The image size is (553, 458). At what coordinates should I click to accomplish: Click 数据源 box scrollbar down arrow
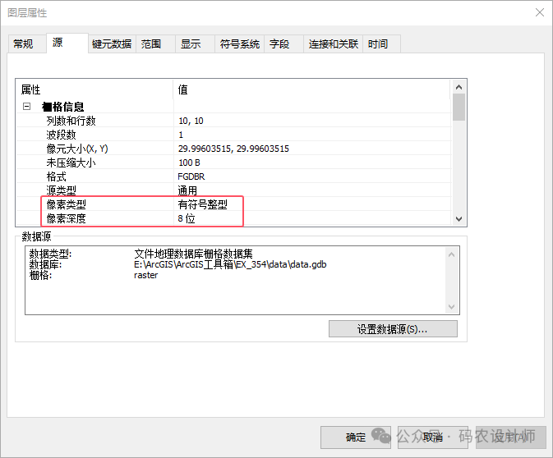pos(451,306)
